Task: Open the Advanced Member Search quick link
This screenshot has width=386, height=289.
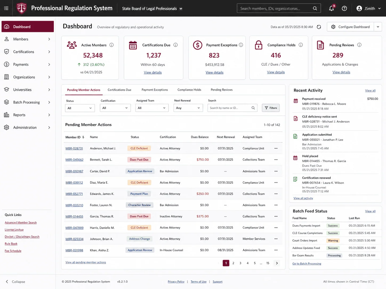Action: click(21, 222)
